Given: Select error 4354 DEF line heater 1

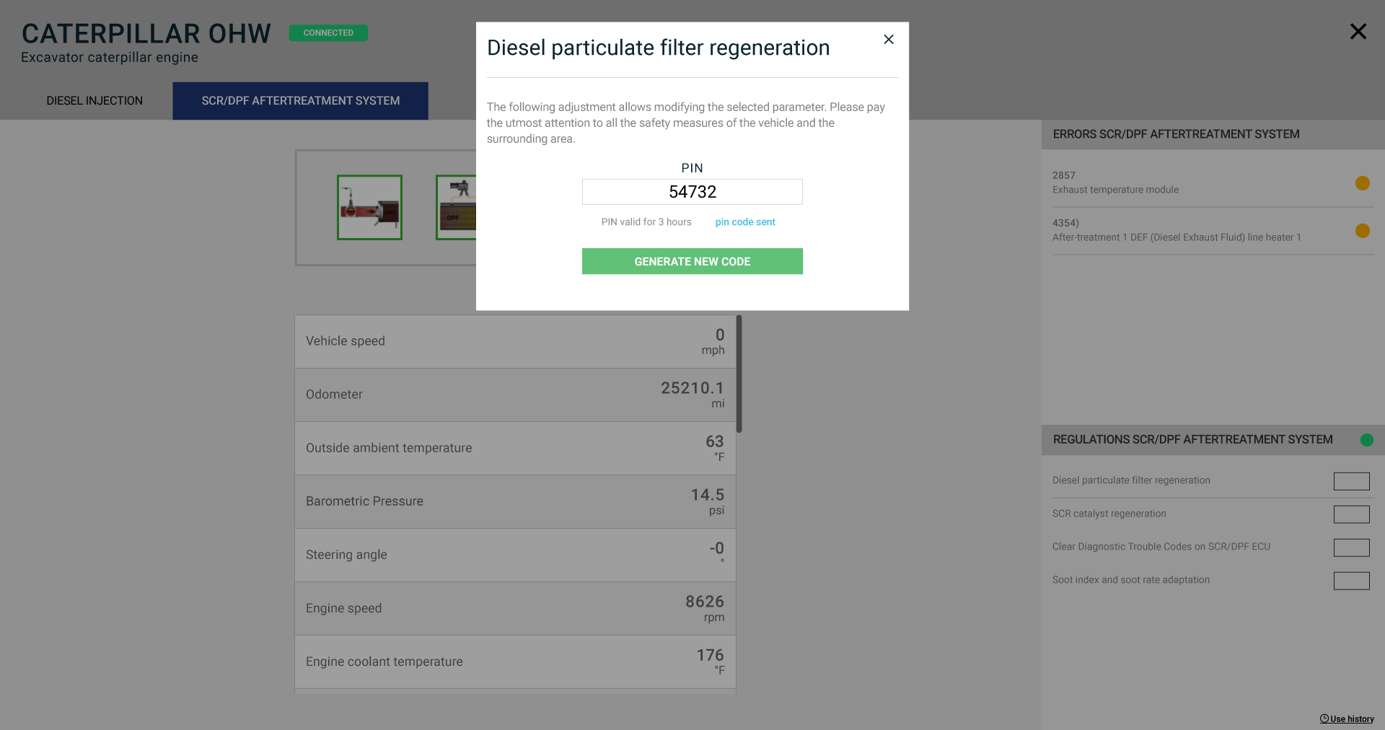Looking at the screenshot, I should click(x=1213, y=231).
